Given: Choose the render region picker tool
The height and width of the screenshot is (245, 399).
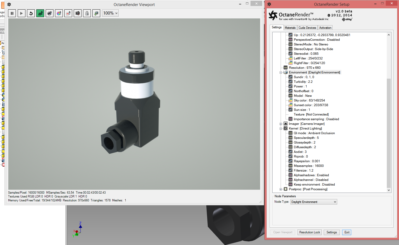Looking at the screenshot, I should coord(68,13).
